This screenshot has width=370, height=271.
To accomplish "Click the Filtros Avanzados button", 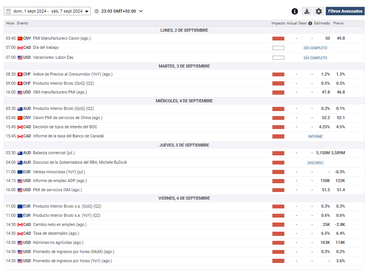I will [x=345, y=11].
